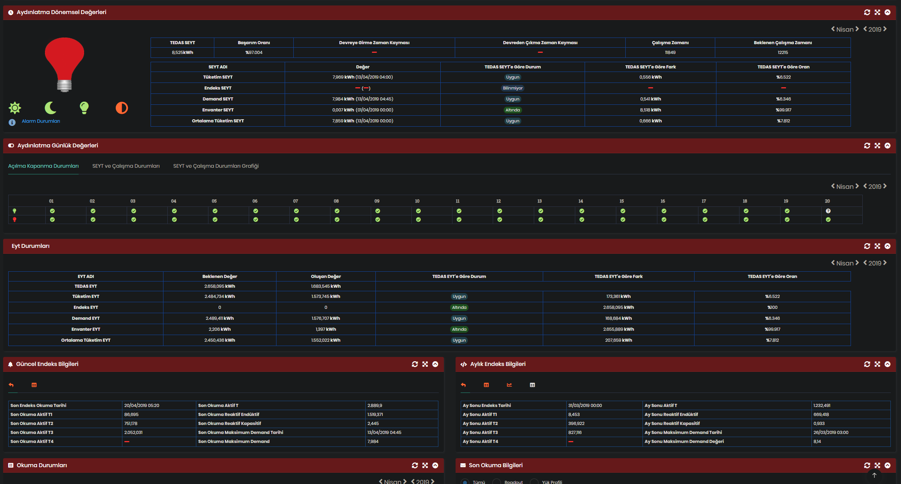Refresh the Okuma Durumları panel
Screen dimensions: 901x484
(x=415, y=465)
